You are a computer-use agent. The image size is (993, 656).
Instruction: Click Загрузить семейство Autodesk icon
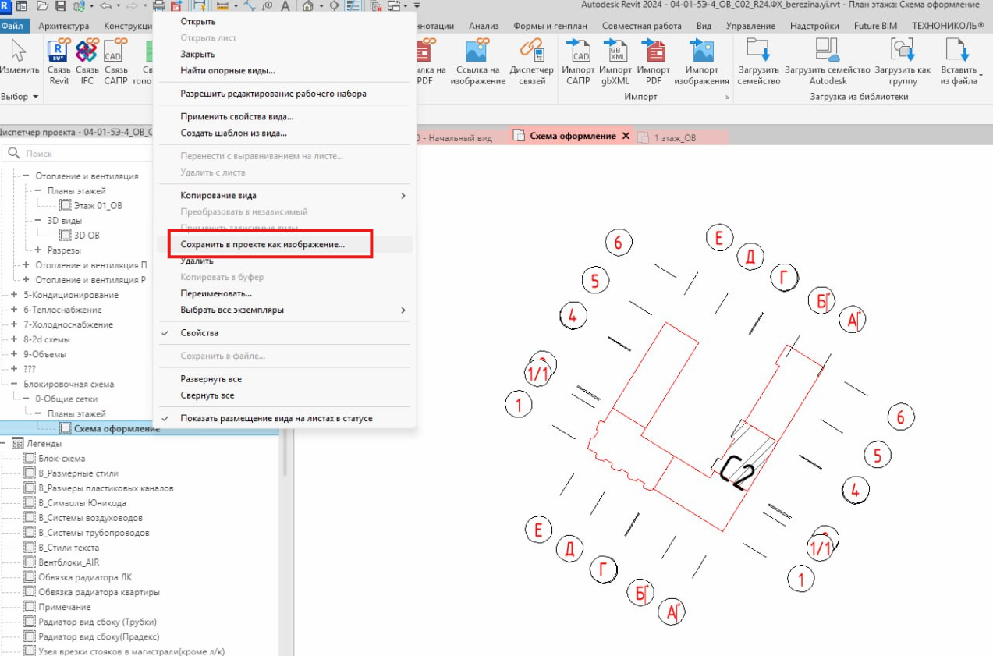tap(827, 50)
